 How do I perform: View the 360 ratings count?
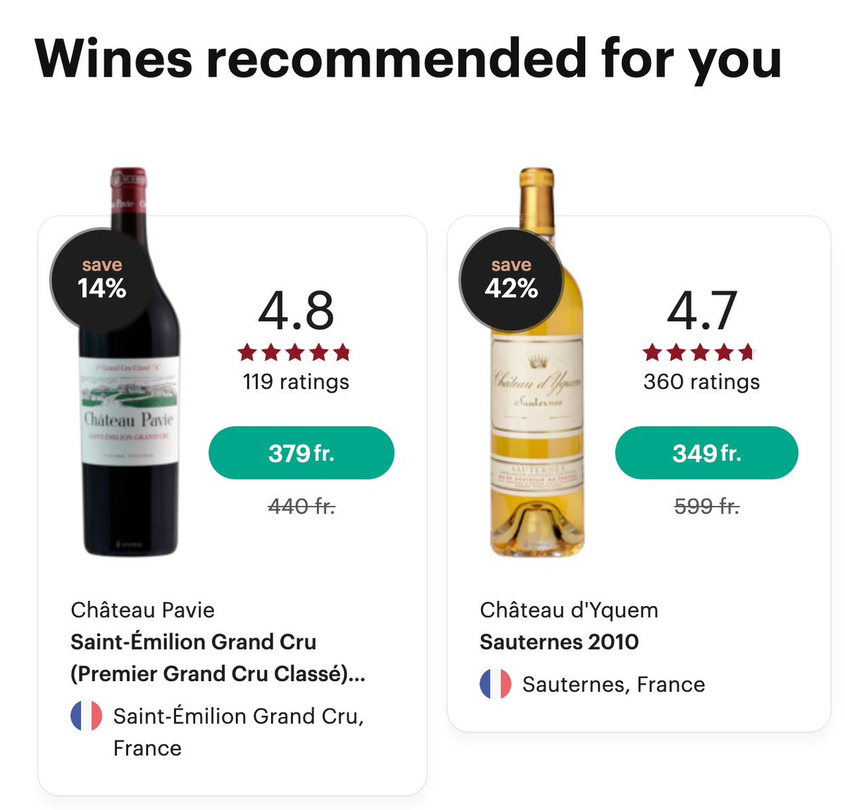tap(701, 381)
